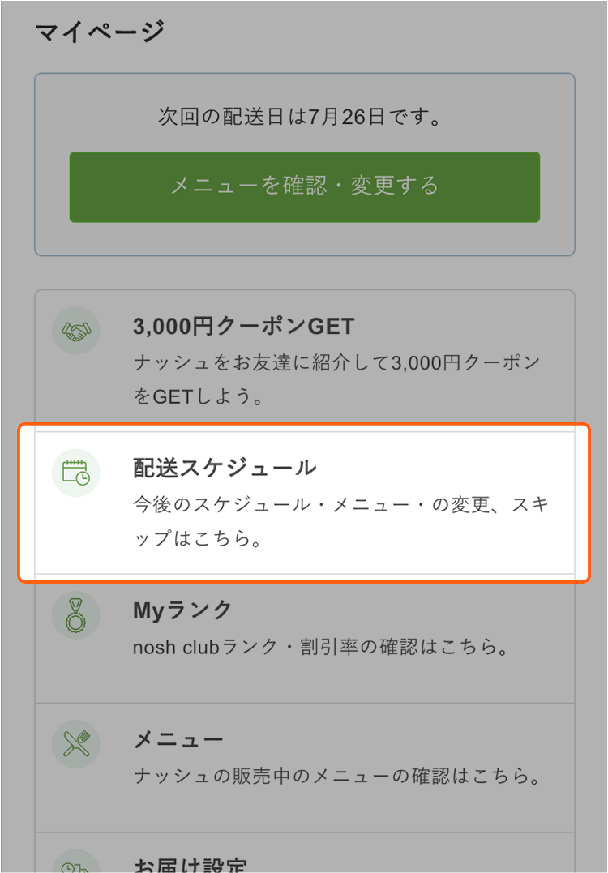
Task: Click the nosh clubランク・割引率 description
Action: click(x=320, y=647)
